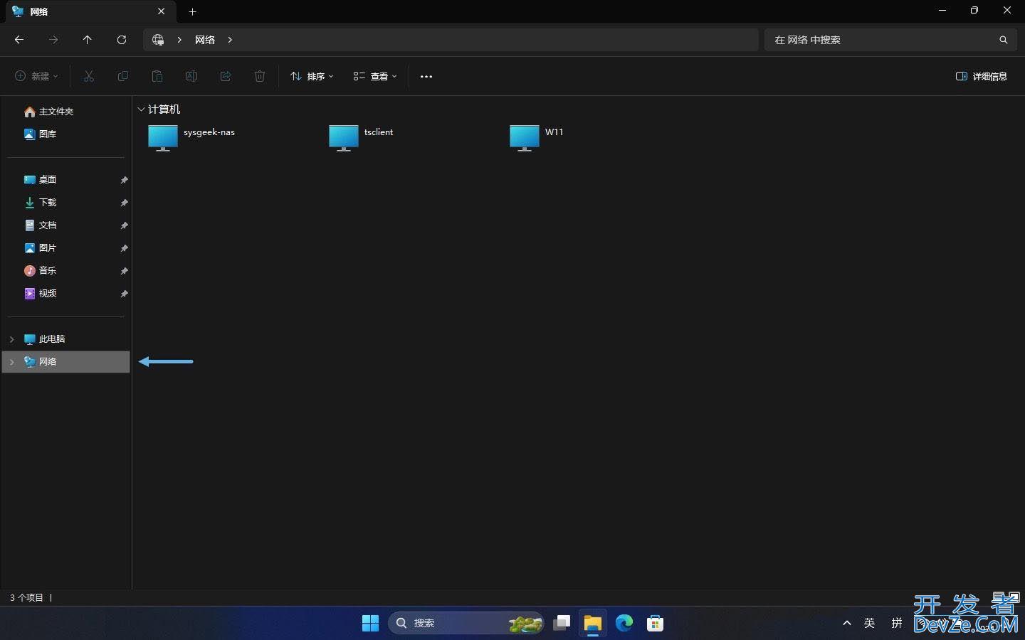Click the Cut scissors icon
The image size is (1025, 640).
[89, 76]
